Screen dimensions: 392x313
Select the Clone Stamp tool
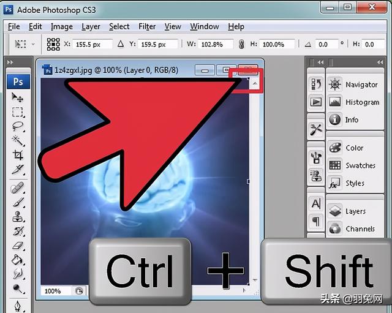(x=18, y=216)
